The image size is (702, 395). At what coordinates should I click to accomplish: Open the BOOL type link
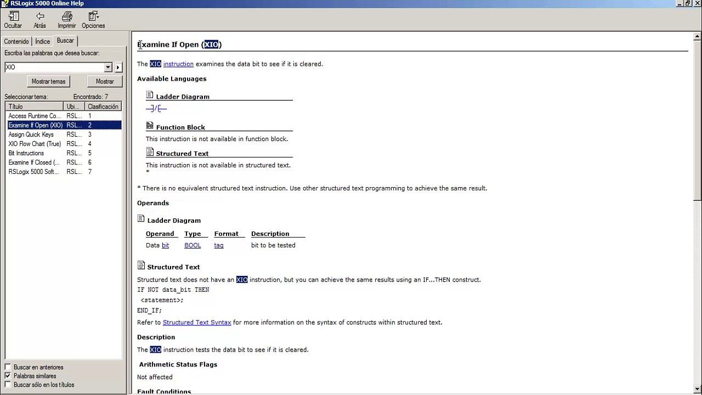click(193, 245)
